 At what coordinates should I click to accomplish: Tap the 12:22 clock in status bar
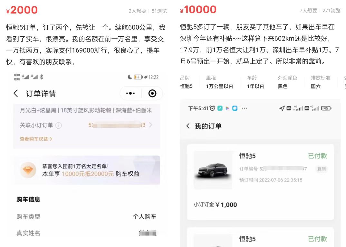tap(153, 77)
